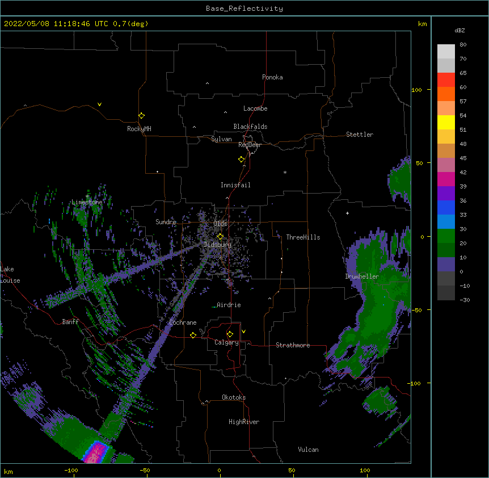The image size is (489, 478).
Task: Select the yellow diamond marker above Calgary
Action: 230,334
